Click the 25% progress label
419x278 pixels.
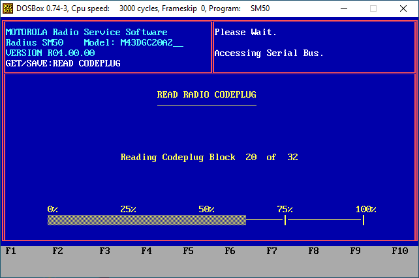pos(129,209)
